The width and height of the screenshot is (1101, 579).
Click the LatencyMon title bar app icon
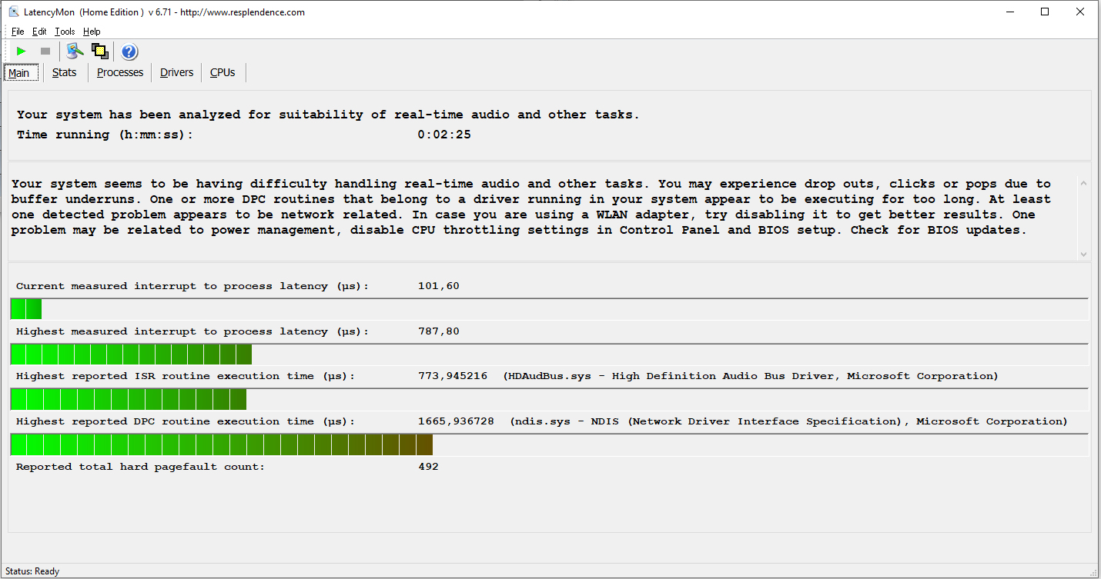[x=14, y=12]
